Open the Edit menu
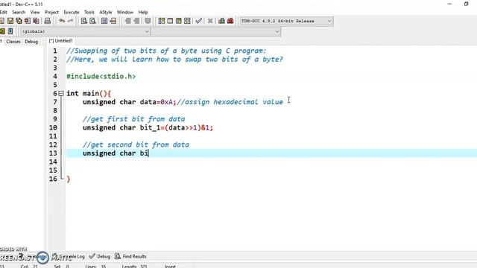 [3, 12]
